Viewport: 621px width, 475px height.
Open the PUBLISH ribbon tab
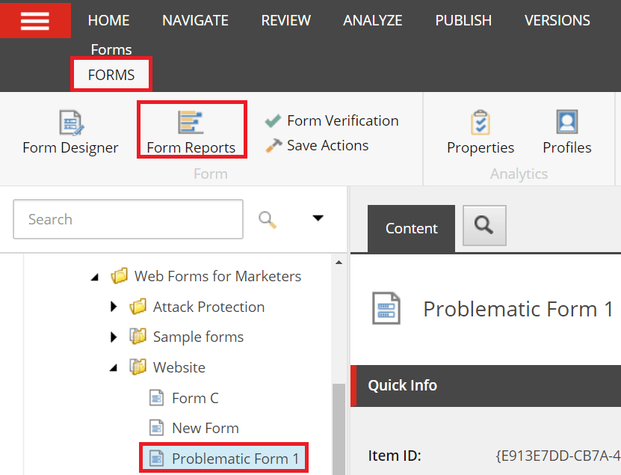(x=463, y=20)
